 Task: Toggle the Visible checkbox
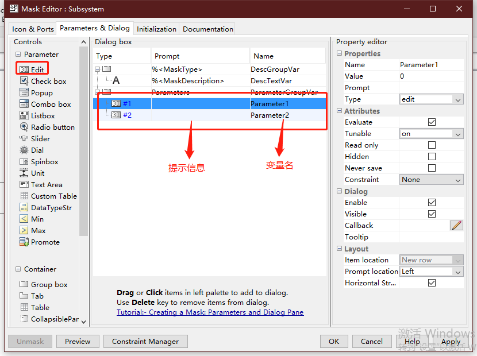tap(432, 214)
